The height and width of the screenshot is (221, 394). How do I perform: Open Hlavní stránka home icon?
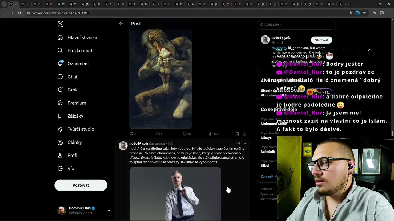[x=60, y=37]
